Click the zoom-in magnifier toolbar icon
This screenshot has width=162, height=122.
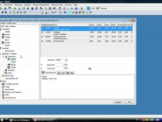tap(3, 12)
